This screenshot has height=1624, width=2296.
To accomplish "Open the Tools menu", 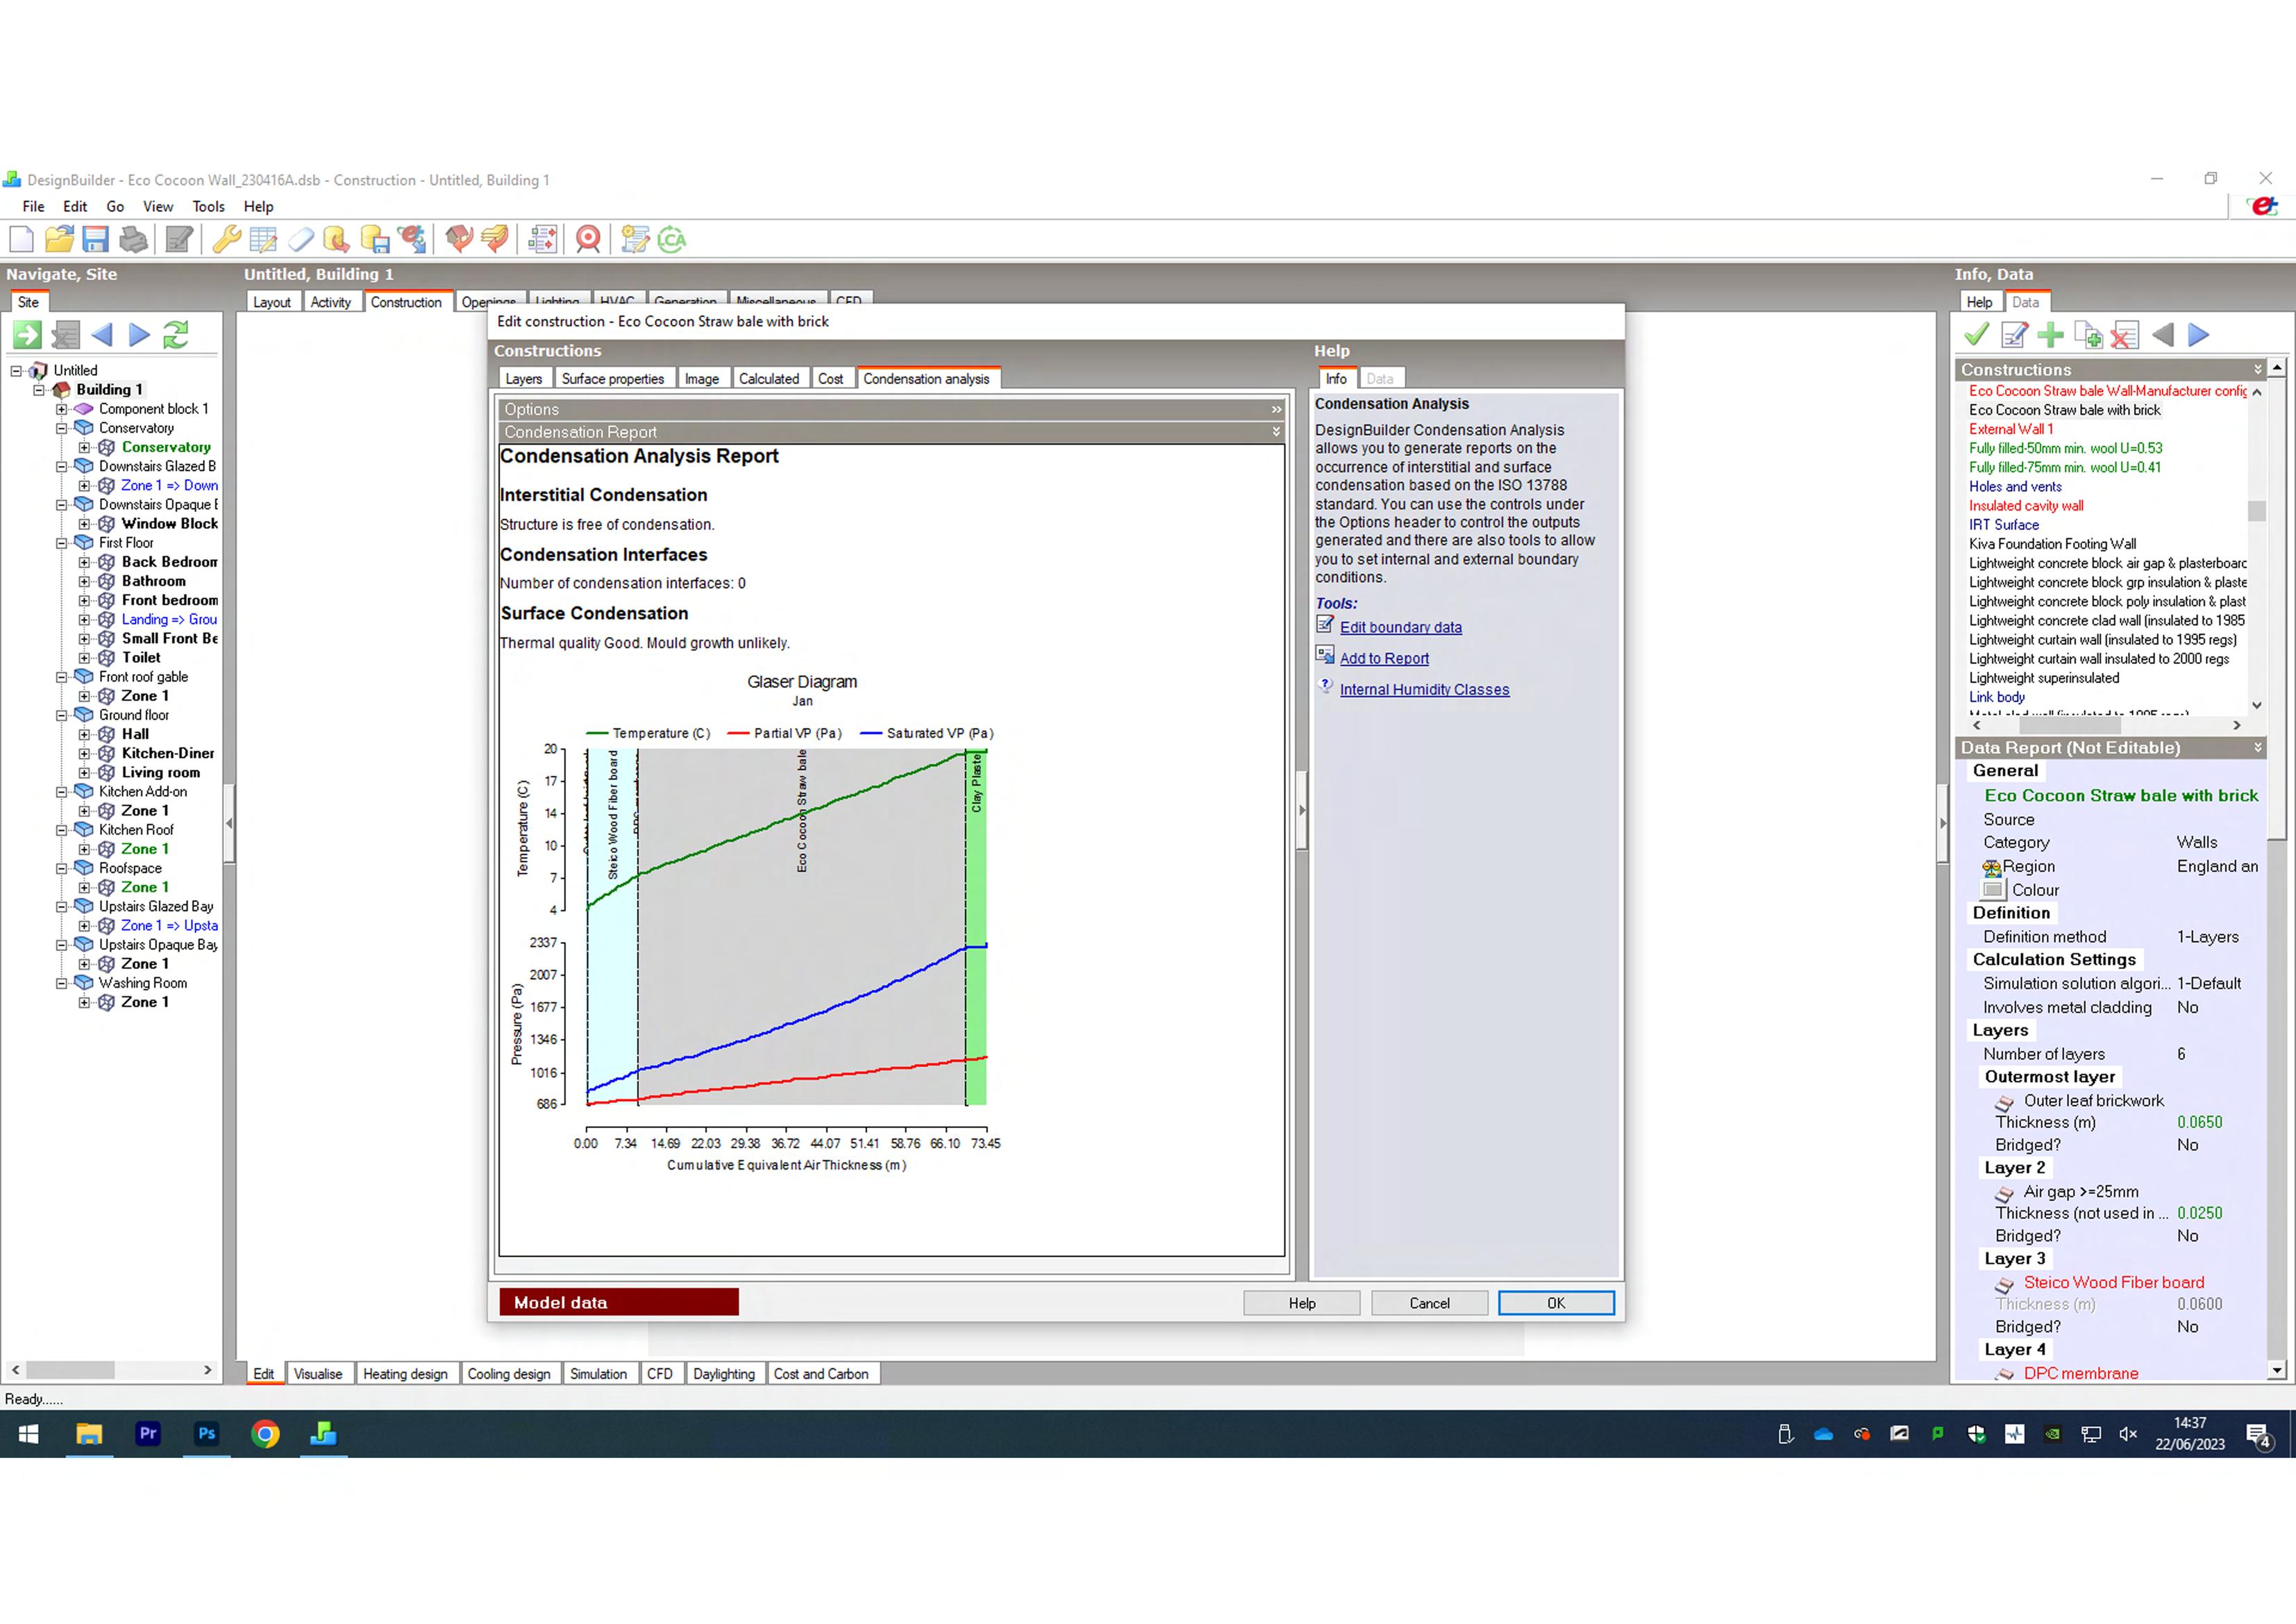I will pos(208,206).
